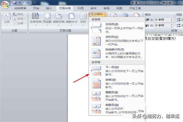Screen dimensions: 183x122
Task: Open the 审阅 tab
Action: pyautogui.click(x=106, y=8)
